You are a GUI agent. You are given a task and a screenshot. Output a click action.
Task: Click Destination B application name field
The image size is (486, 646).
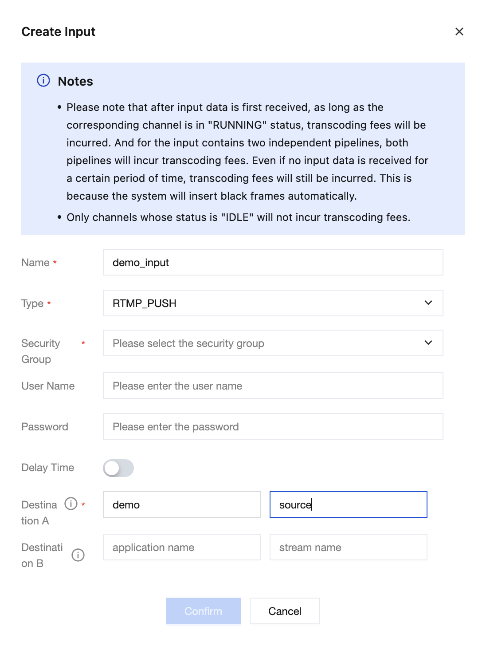[182, 547]
